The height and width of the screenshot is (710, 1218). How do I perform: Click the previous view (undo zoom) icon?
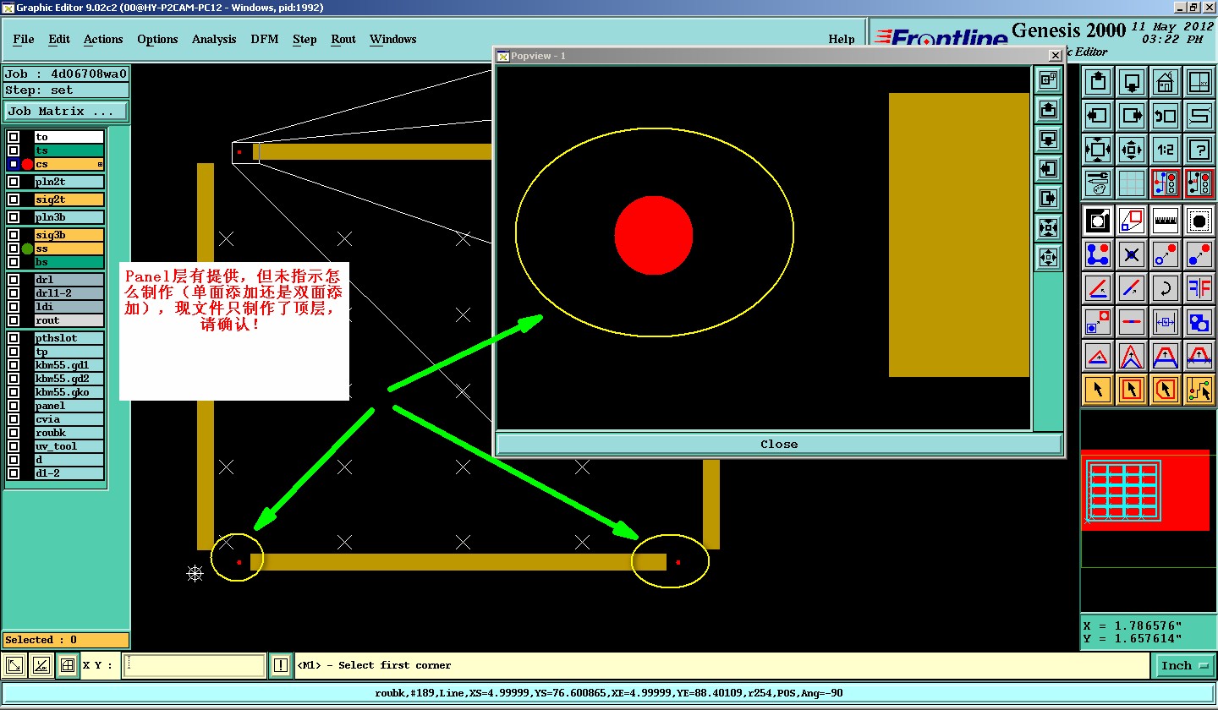(1166, 116)
